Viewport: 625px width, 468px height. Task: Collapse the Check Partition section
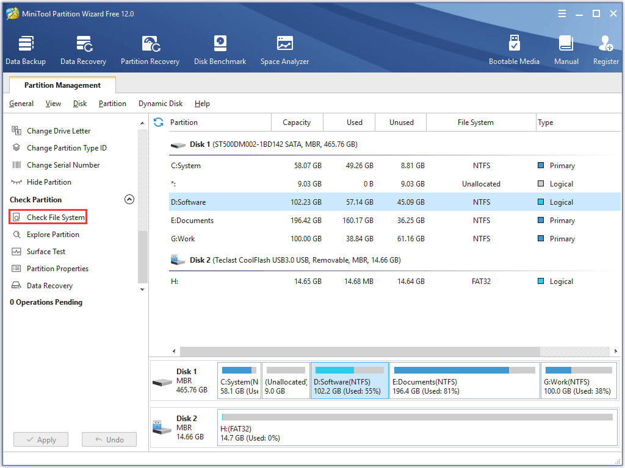pos(129,199)
